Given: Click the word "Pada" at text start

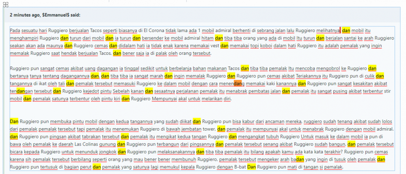Looking at the screenshot, I should pyautogui.click(x=14, y=31).
